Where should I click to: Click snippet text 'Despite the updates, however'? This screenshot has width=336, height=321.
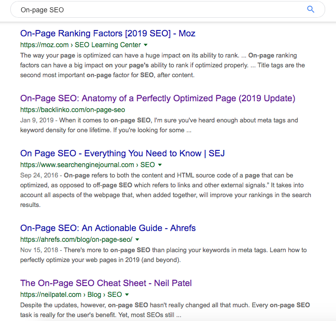pos(63,305)
